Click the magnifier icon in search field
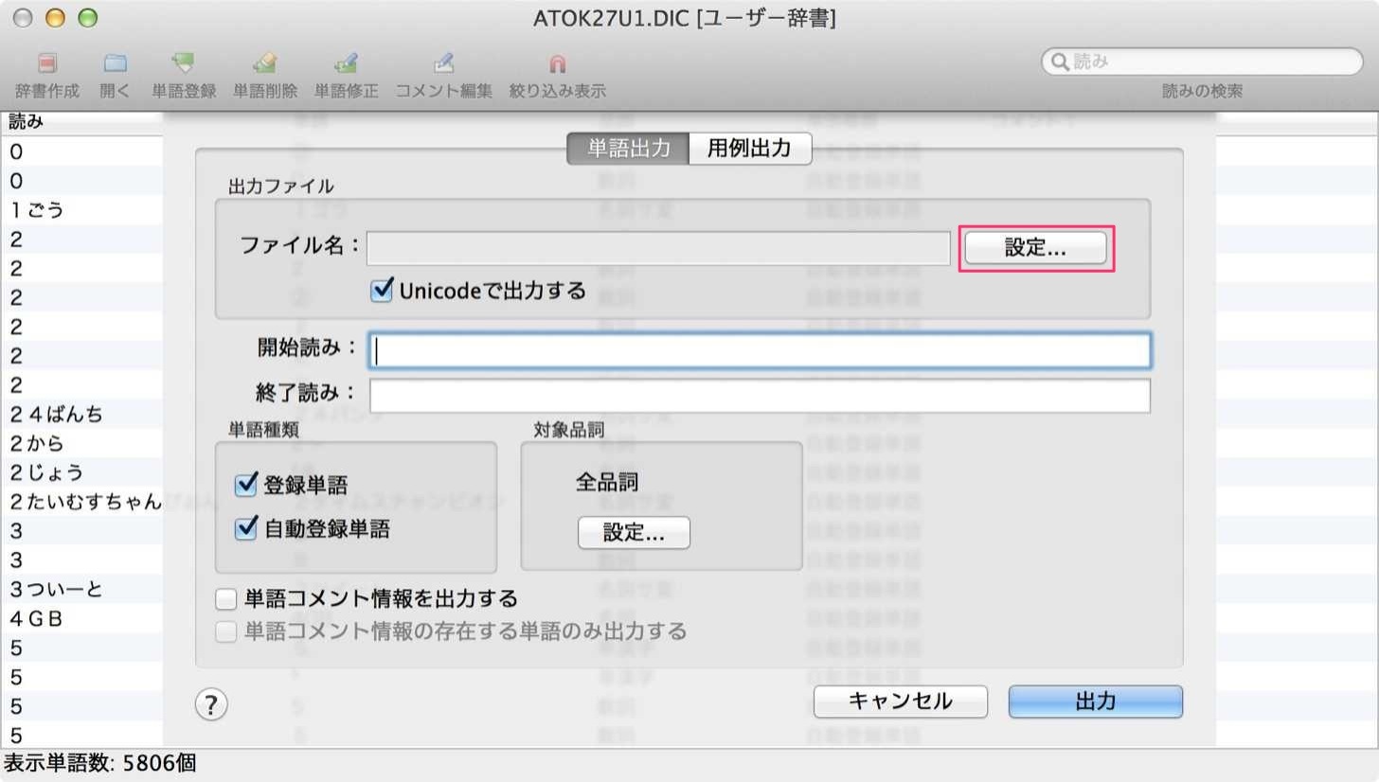Image resolution: width=1379 pixels, height=782 pixels. pyautogui.click(x=1060, y=62)
